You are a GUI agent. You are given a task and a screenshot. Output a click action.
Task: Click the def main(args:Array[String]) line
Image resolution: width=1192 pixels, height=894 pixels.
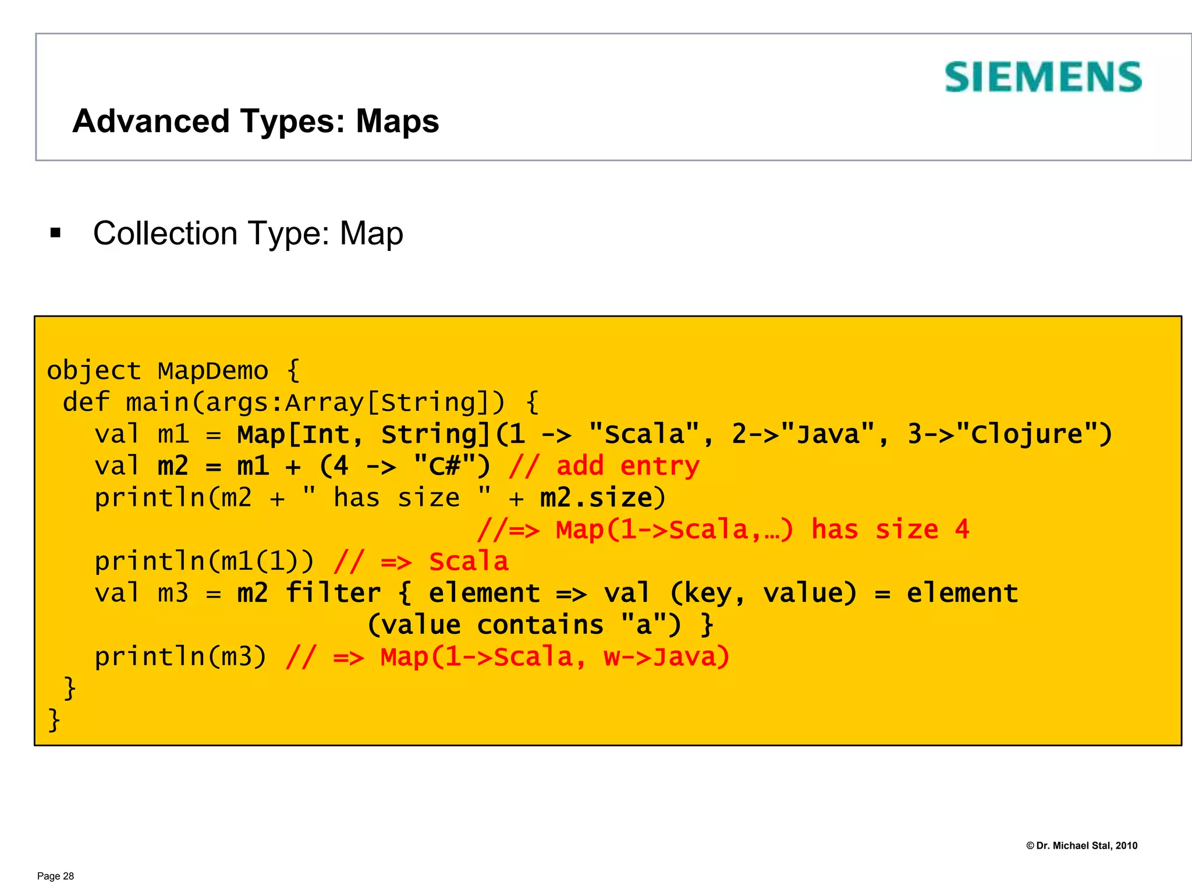click(300, 402)
